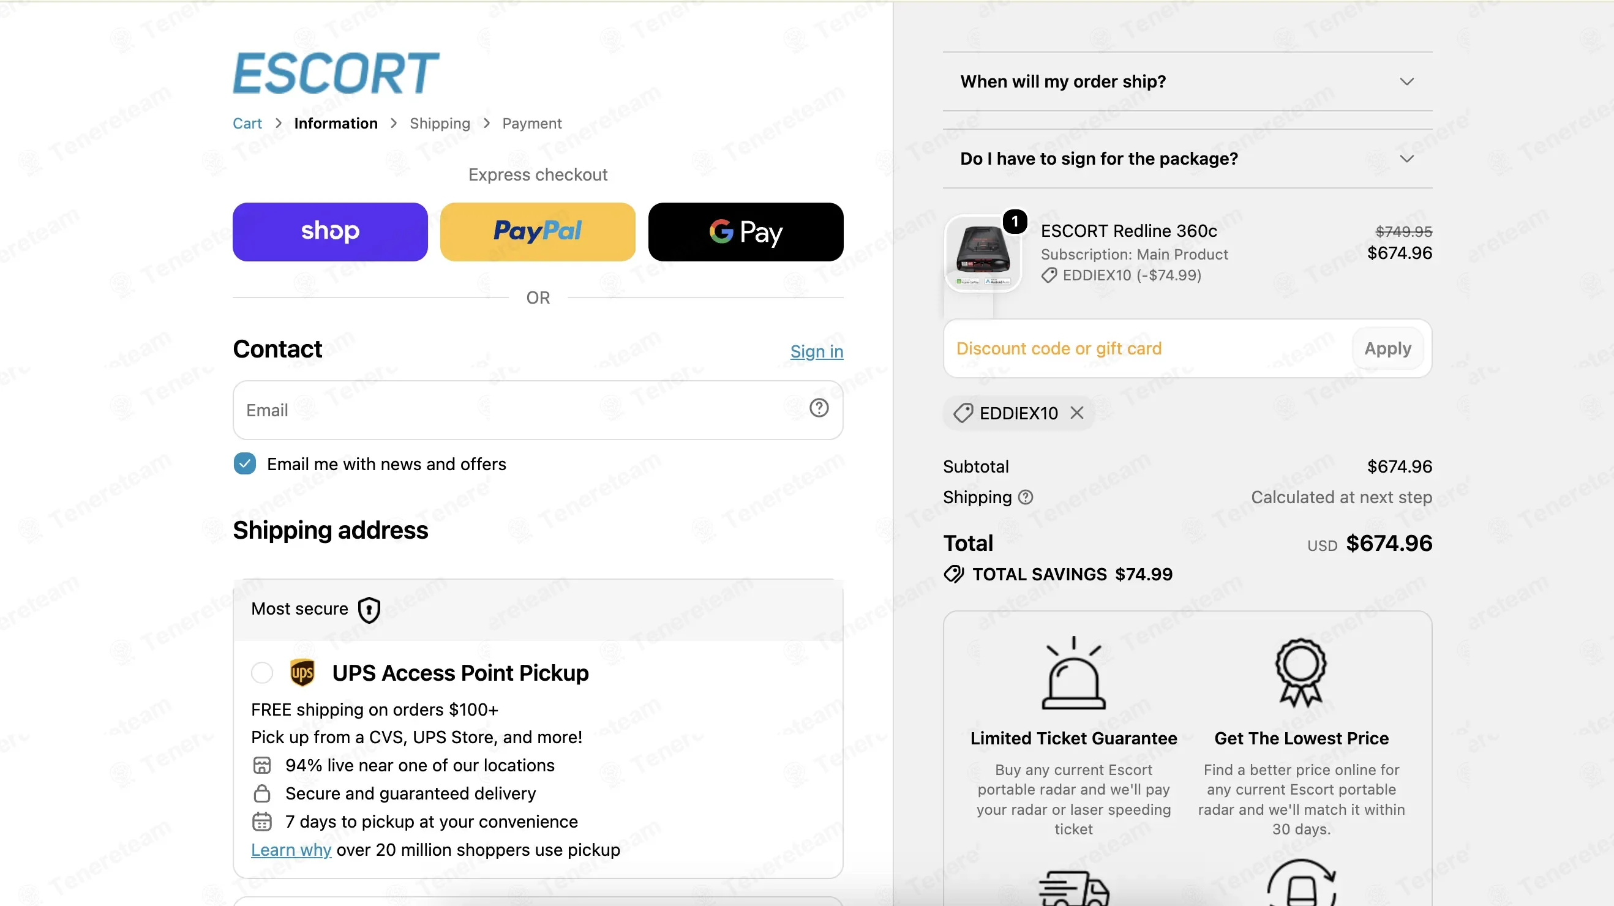The height and width of the screenshot is (906, 1614).
Task: Click the Sign in link
Action: pyautogui.click(x=816, y=351)
